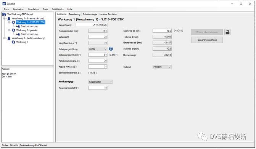Click the TestWerkzeug-EMOBauteil project icon

coord(4,14)
